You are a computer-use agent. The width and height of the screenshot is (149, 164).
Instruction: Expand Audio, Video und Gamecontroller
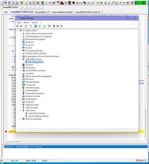[x=20, y=34]
